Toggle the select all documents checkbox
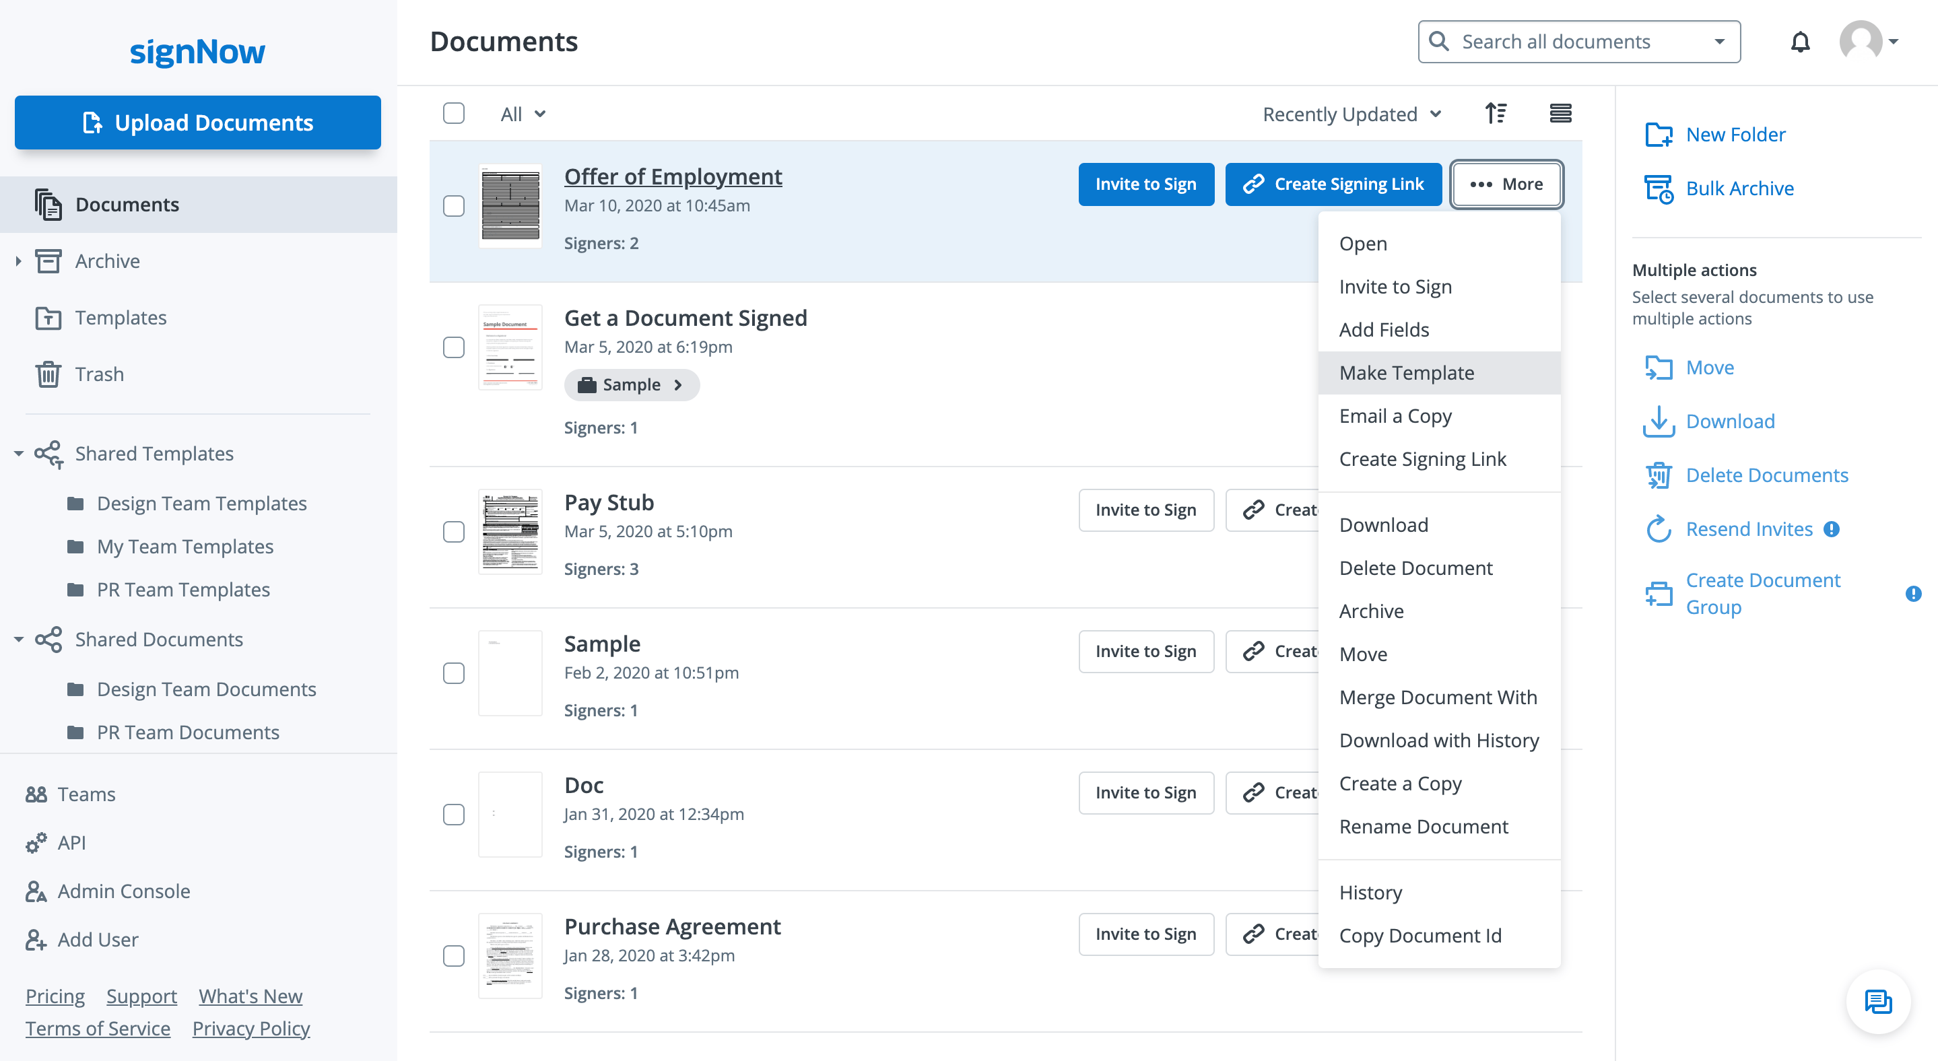 click(x=454, y=114)
